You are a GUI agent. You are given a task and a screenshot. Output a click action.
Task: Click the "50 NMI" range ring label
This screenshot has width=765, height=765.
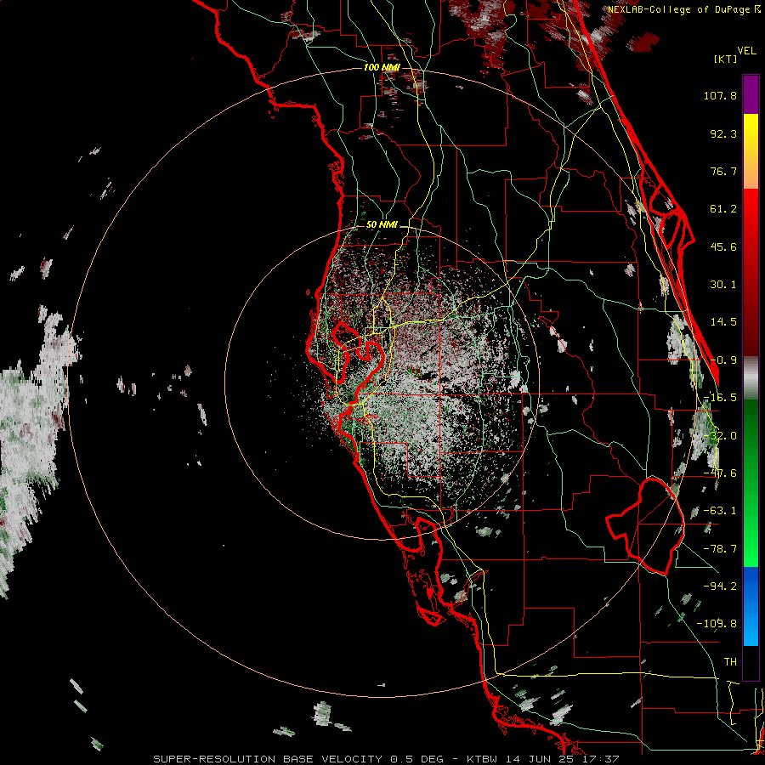click(382, 225)
